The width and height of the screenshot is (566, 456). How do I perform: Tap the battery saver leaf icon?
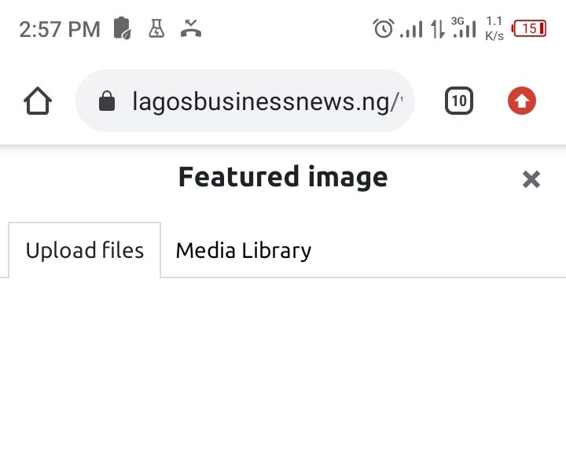[x=122, y=29]
